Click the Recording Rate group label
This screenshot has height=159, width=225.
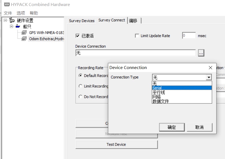90,68
